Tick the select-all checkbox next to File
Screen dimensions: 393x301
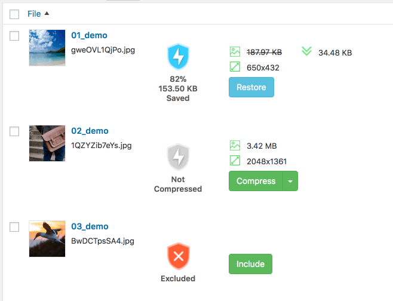point(14,14)
